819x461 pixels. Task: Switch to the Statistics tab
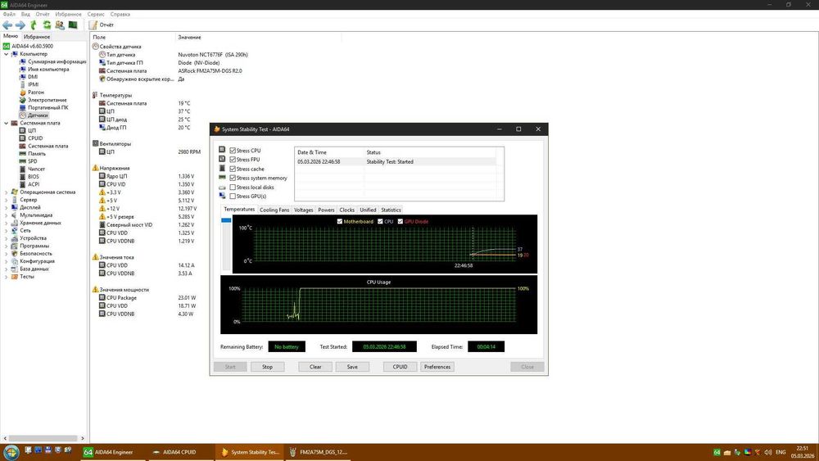point(391,210)
